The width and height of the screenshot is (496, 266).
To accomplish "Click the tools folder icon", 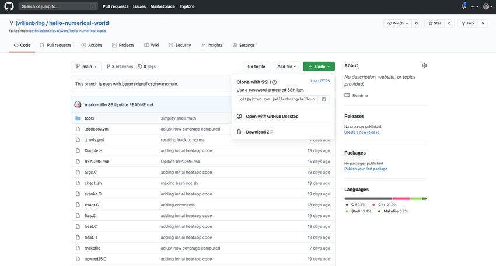I will tap(78, 118).
